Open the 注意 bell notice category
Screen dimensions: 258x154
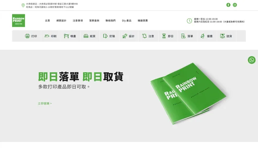148,36
